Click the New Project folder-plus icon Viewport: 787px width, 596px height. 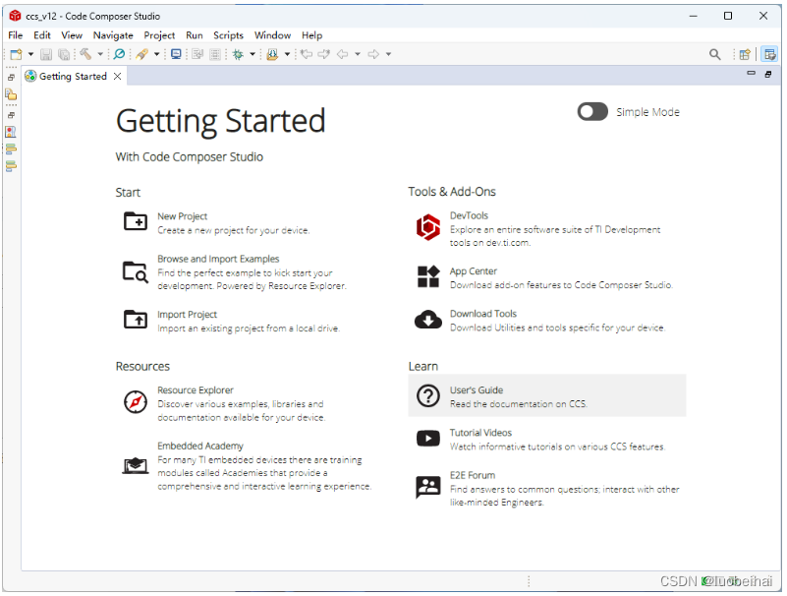point(136,221)
